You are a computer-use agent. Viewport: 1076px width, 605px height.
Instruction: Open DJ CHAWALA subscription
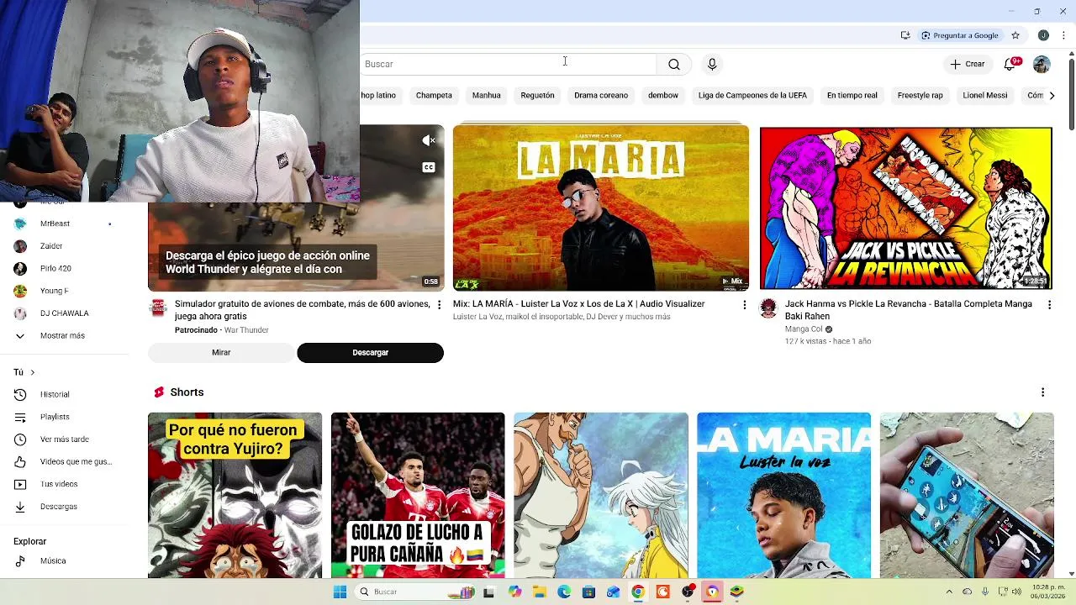click(x=63, y=313)
